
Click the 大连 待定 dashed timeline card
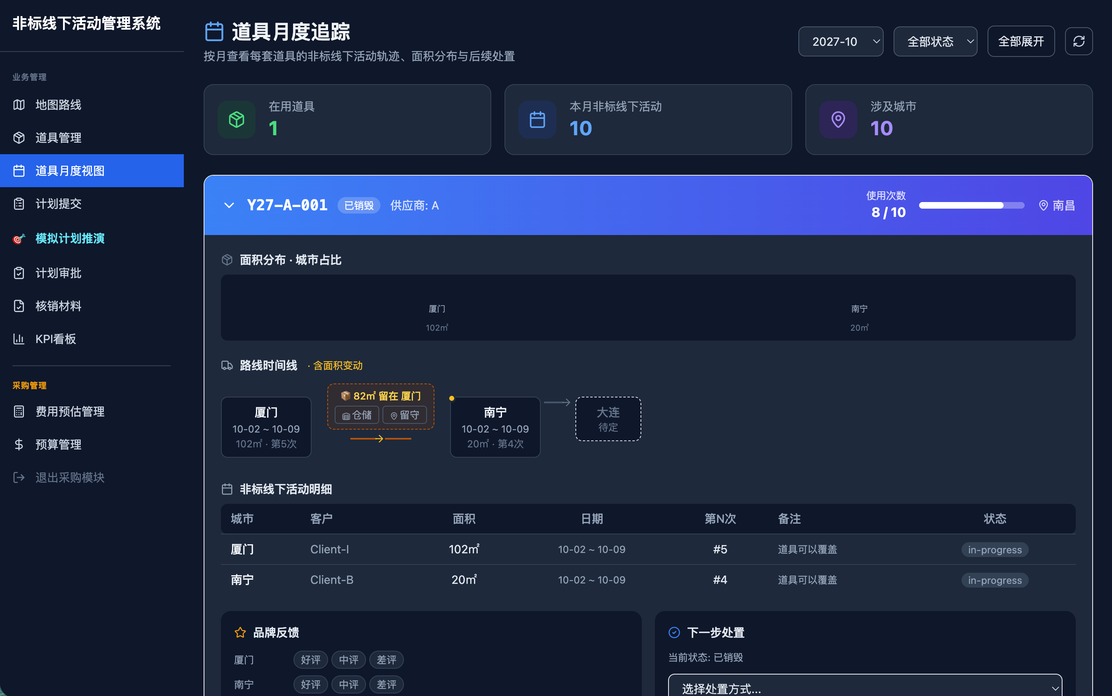[x=608, y=419]
